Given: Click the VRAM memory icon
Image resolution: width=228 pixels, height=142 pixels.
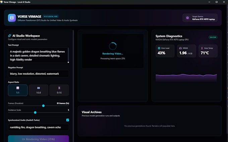Looking at the screenshot, I should (x=180, y=48).
